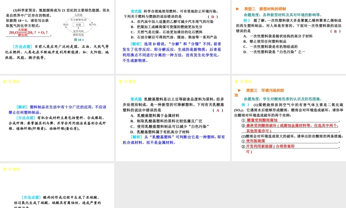Open the slide about 乳酸基塑料 variant question
Viewport: 346px width, 208px height.
click(173, 118)
